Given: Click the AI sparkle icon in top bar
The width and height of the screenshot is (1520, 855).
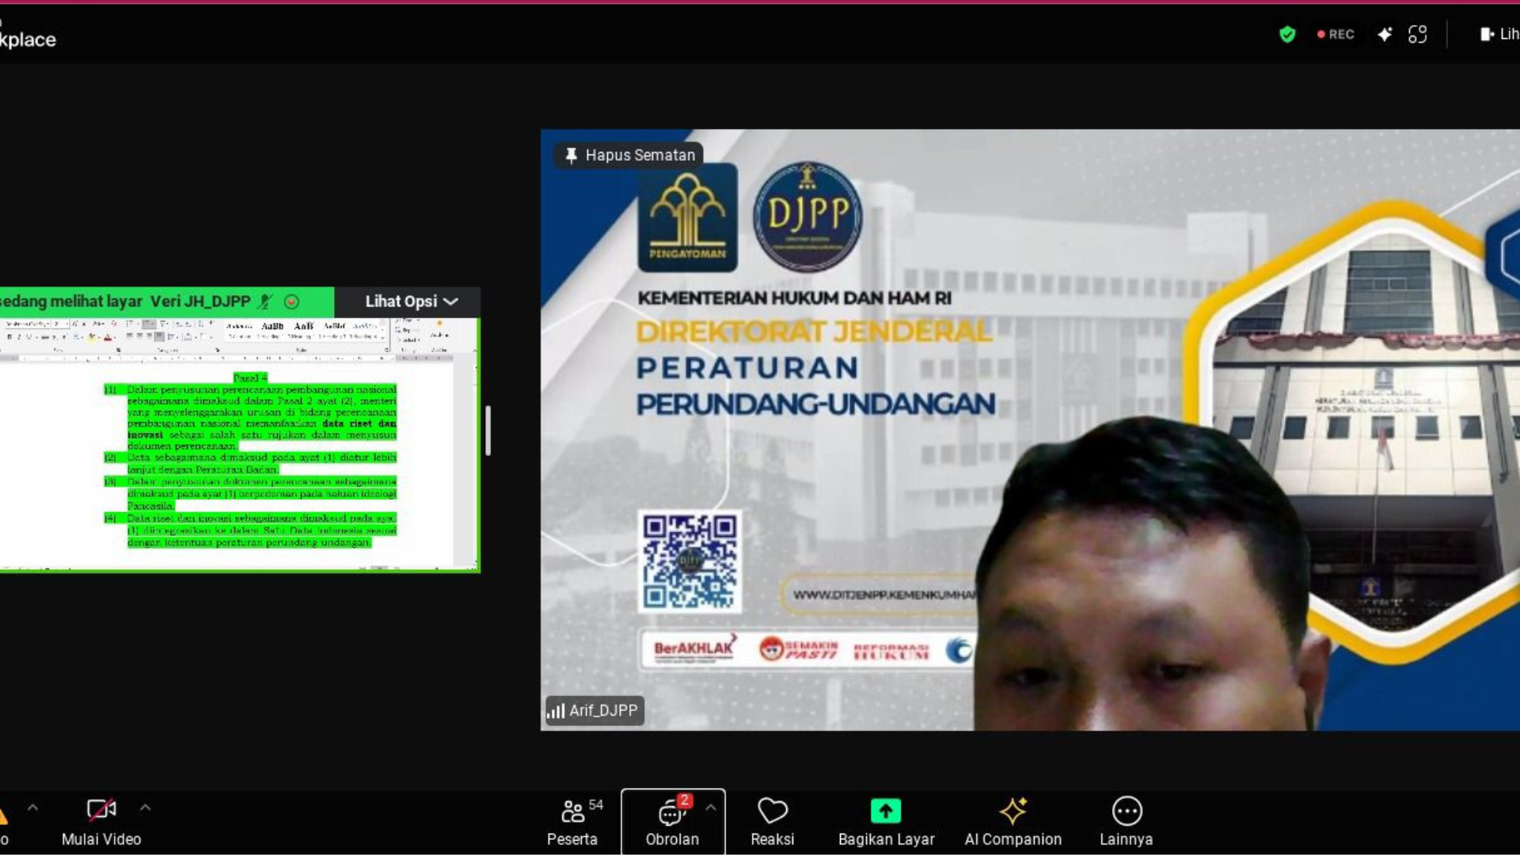Looking at the screenshot, I should (1385, 34).
